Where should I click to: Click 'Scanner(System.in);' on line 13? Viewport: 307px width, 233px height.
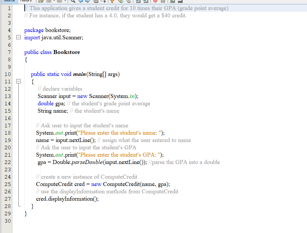click(114, 96)
